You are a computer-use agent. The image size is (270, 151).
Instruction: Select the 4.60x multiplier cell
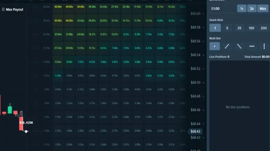[x=92, y=75]
